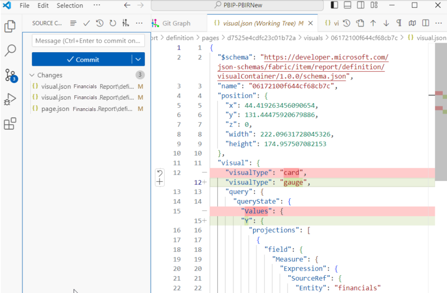Click the refresh icon in Source Control header
Viewport: 447px width, 293px height.
click(113, 23)
